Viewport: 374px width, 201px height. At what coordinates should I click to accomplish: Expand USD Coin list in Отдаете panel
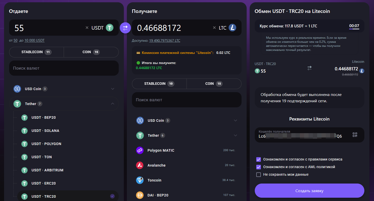coord(113,89)
